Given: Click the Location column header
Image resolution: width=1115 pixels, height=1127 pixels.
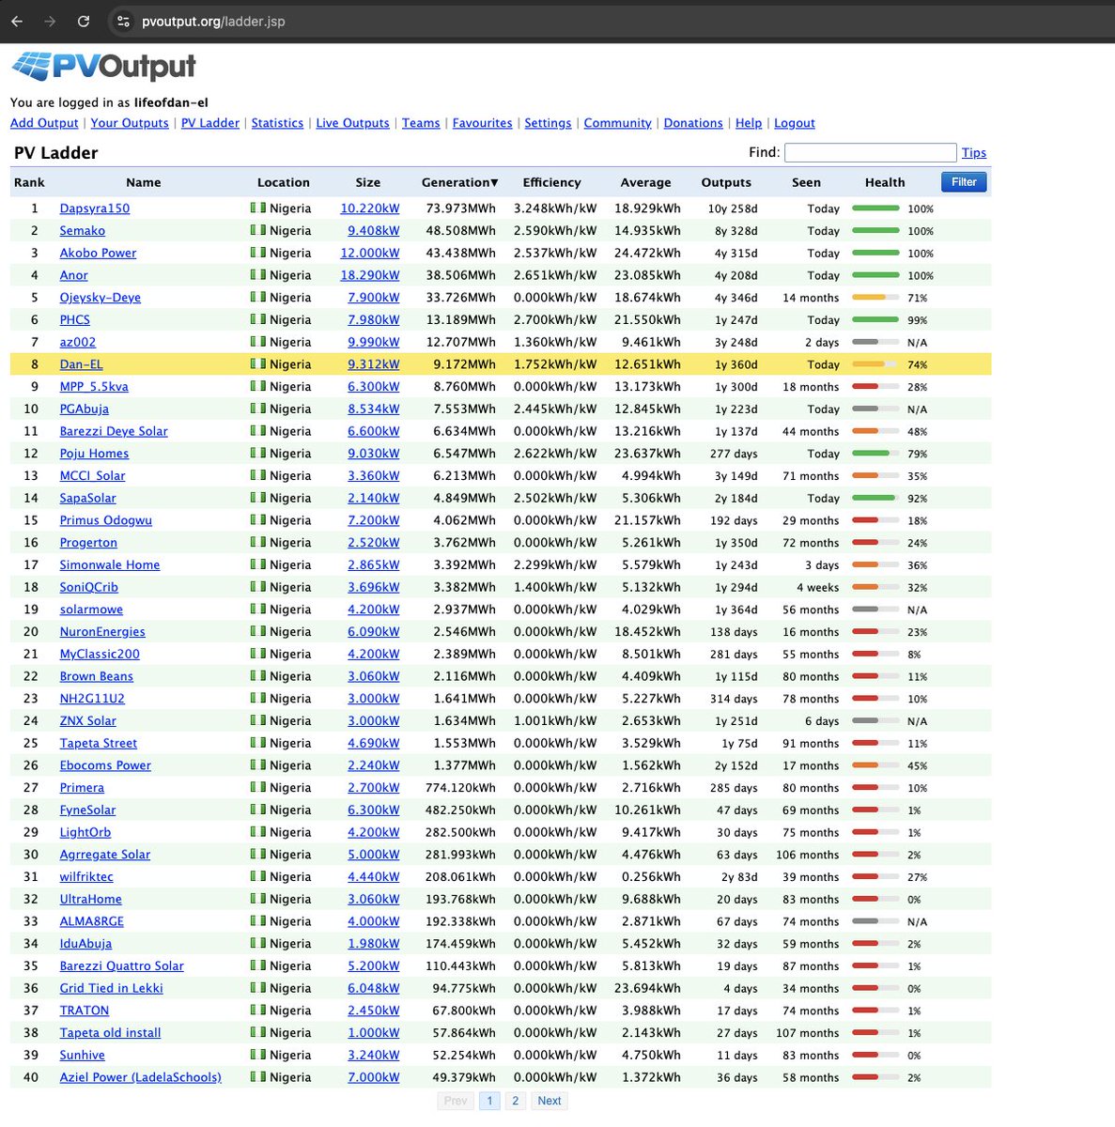Looking at the screenshot, I should click(x=284, y=182).
